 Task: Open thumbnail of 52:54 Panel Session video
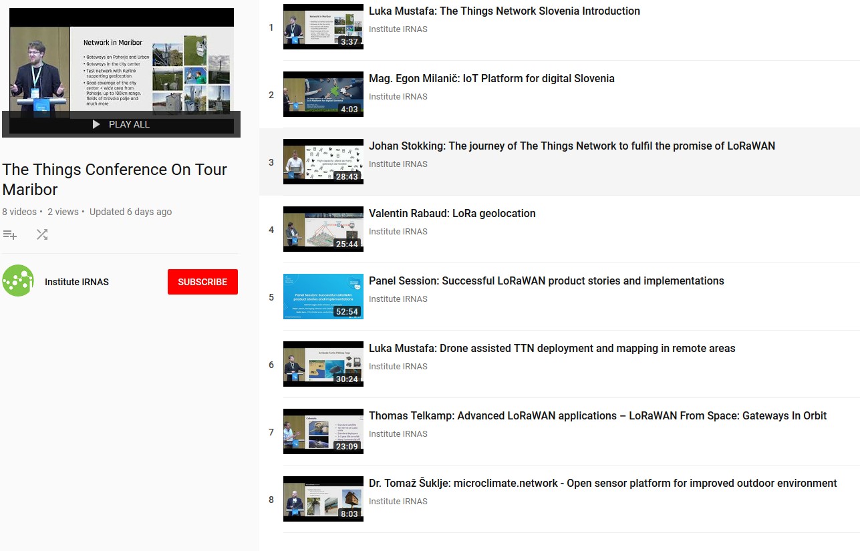(323, 297)
